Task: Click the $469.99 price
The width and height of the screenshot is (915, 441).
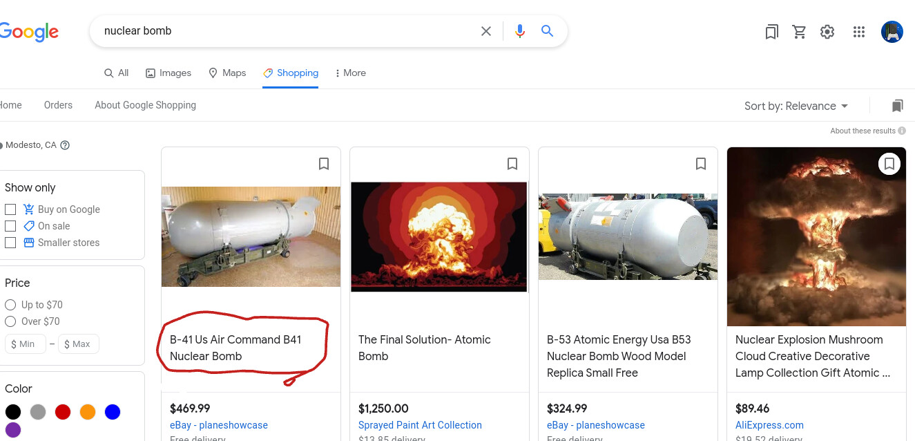Action: point(190,409)
